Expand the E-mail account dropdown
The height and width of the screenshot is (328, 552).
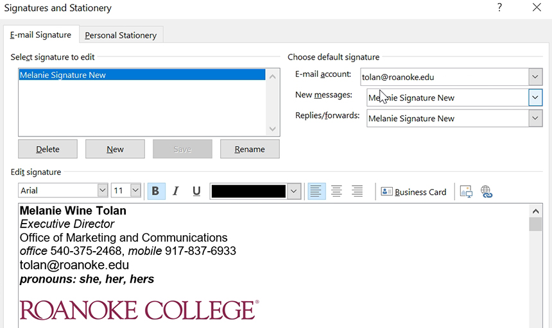(x=535, y=77)
